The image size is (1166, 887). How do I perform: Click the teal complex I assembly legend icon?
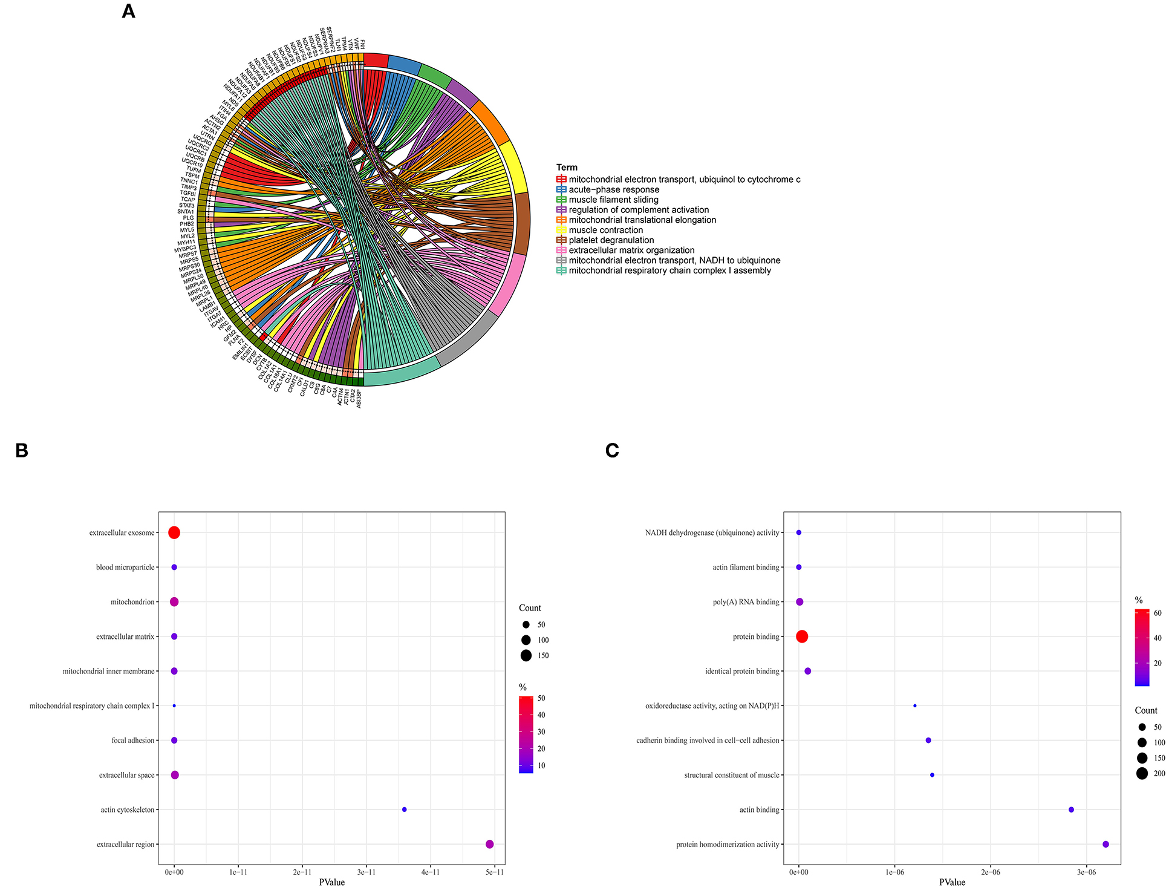pyautogui.click(x=561, y=270)
